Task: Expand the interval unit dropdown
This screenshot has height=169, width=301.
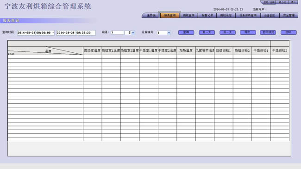Action: [x=133, y=33]
